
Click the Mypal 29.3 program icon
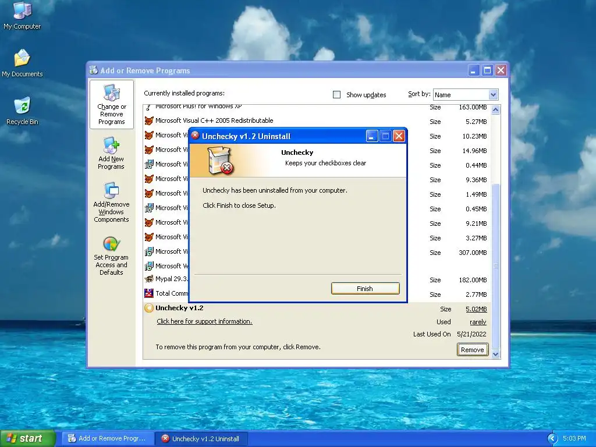coord(149,279)
